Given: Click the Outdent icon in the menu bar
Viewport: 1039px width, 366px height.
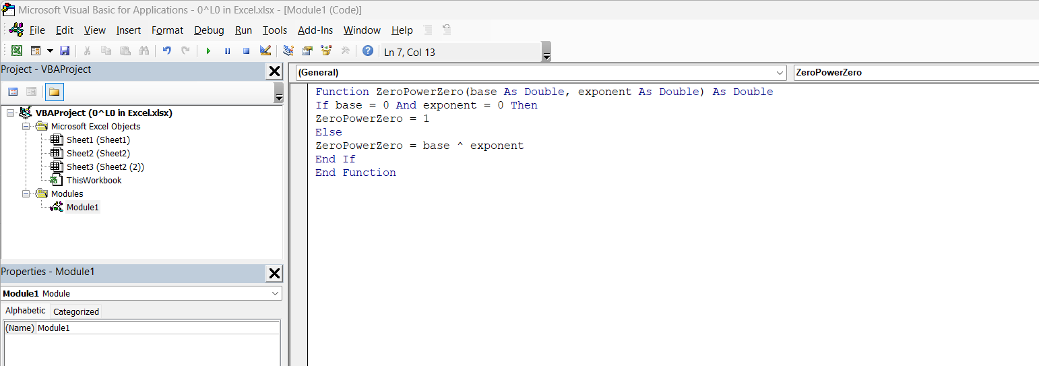Looking at the screenshot, I should 447,30.
